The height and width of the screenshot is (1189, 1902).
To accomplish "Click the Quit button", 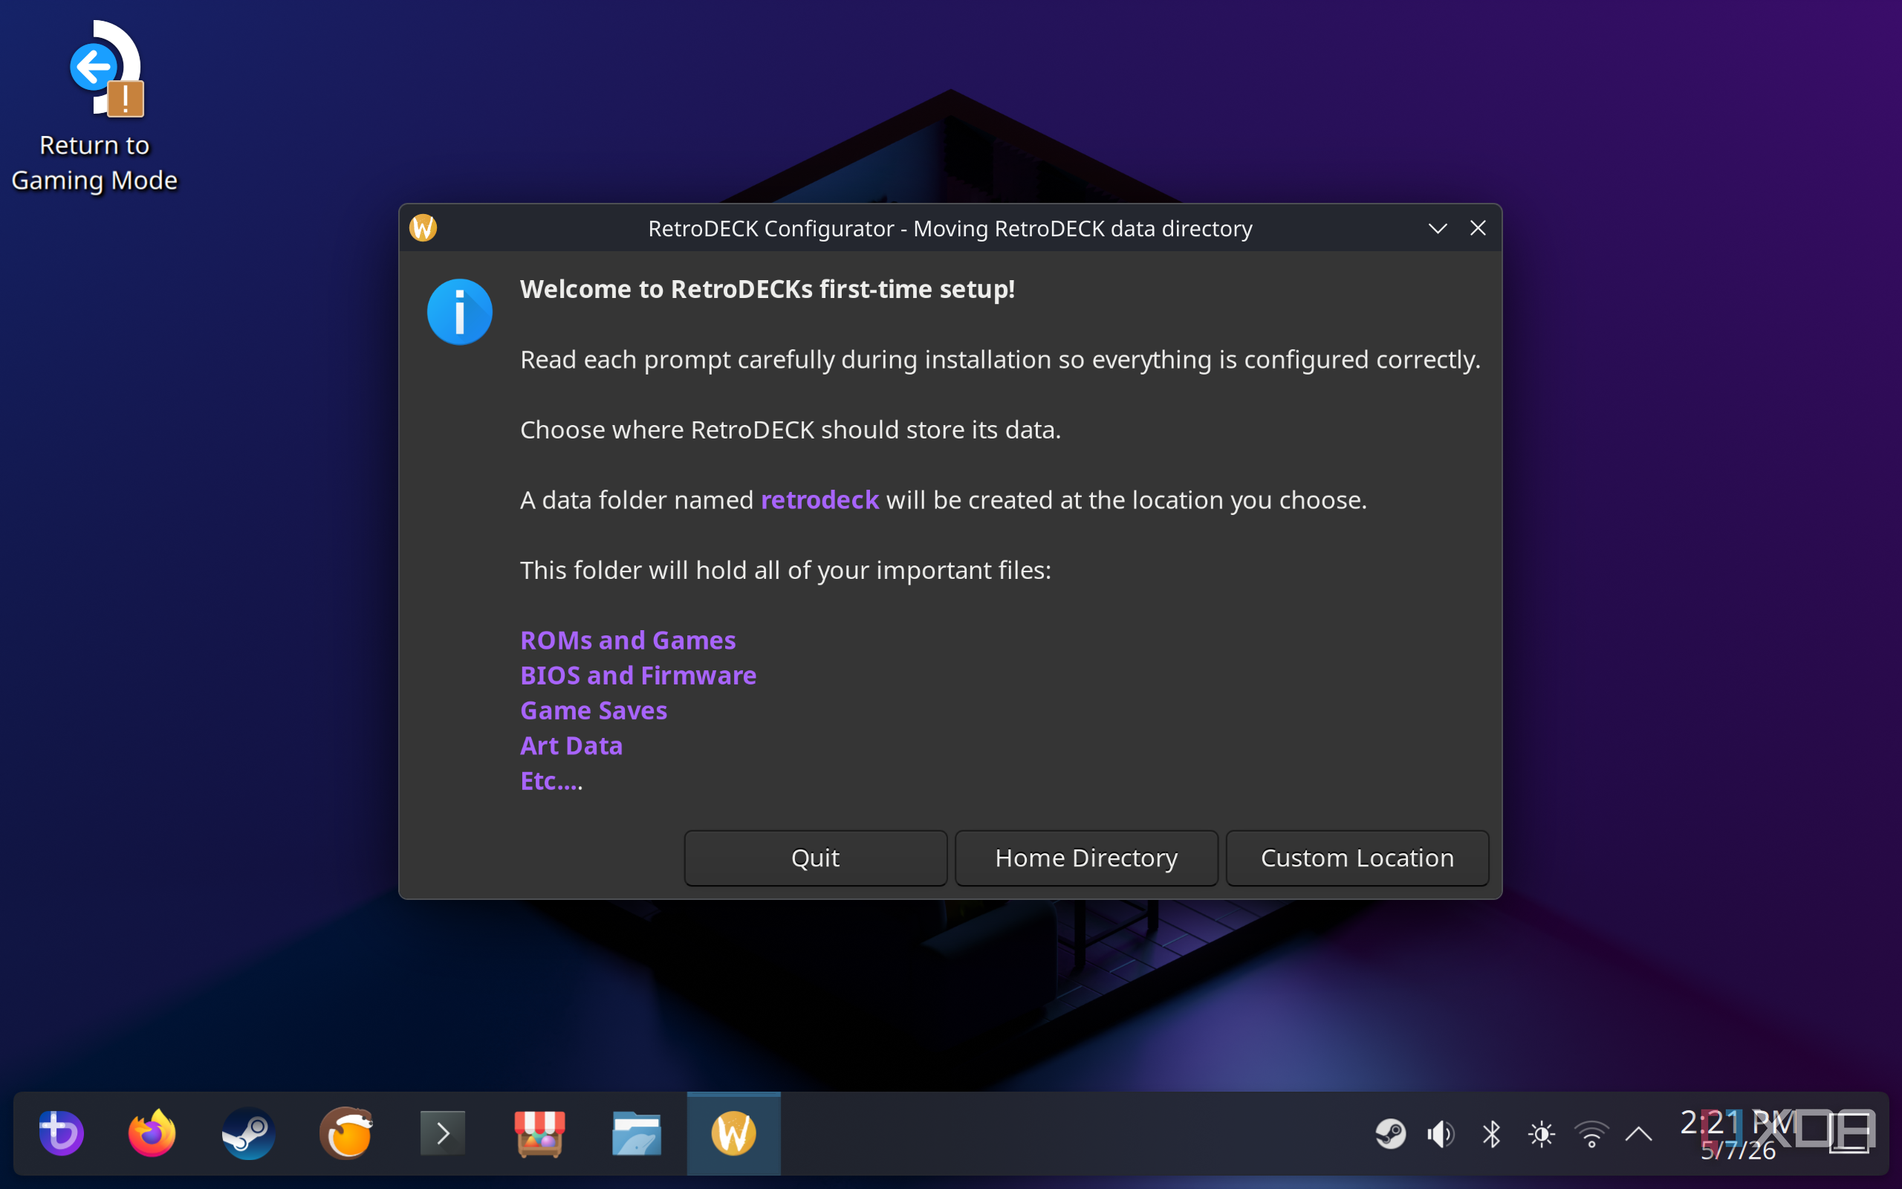I will click(815, 857).
